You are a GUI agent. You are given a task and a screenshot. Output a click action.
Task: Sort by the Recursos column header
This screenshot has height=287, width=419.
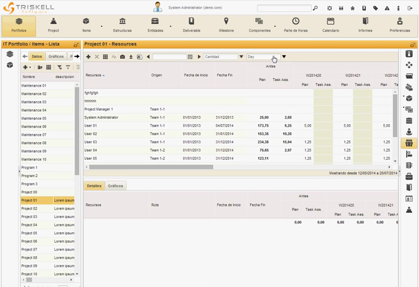tap(95, 75)
